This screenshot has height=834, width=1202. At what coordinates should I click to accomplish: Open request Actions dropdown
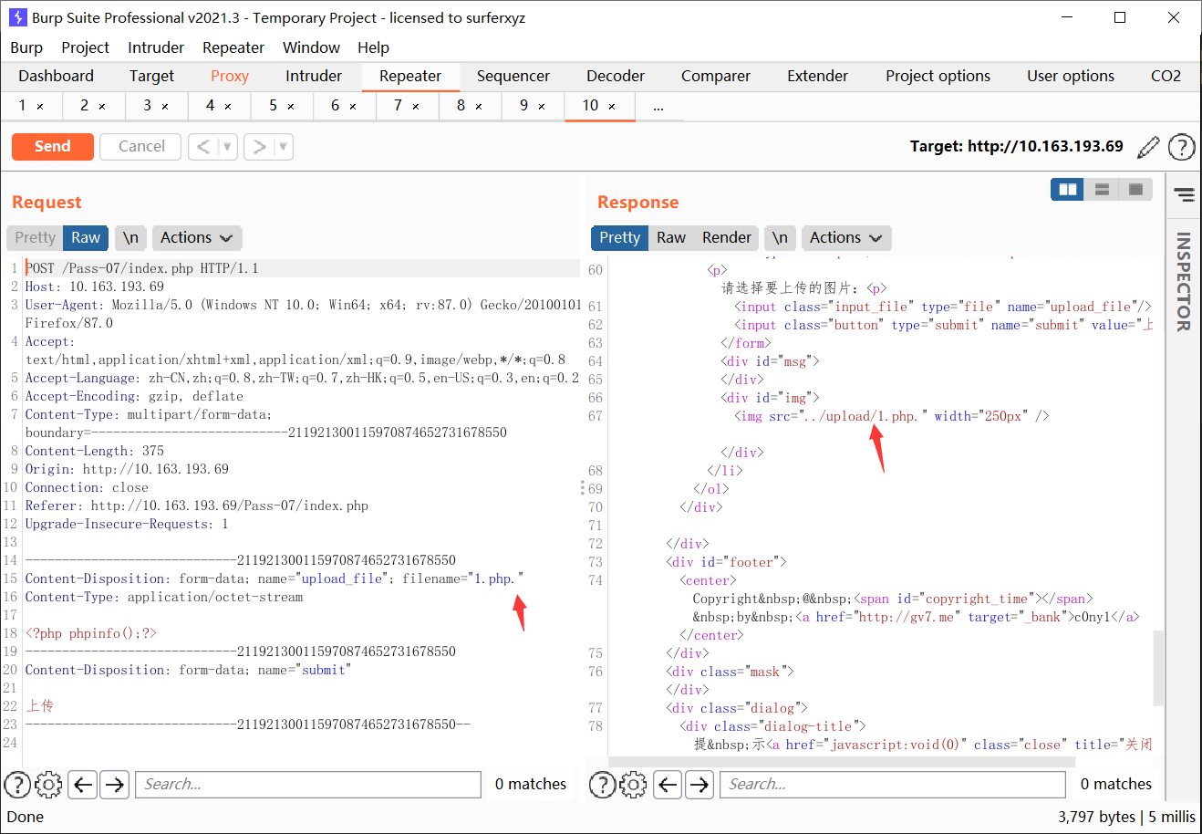pyautogui.click(x=196, y=237)
